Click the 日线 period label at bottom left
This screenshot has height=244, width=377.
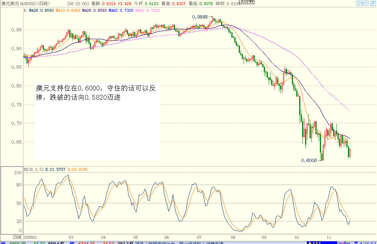click(17, 237)
